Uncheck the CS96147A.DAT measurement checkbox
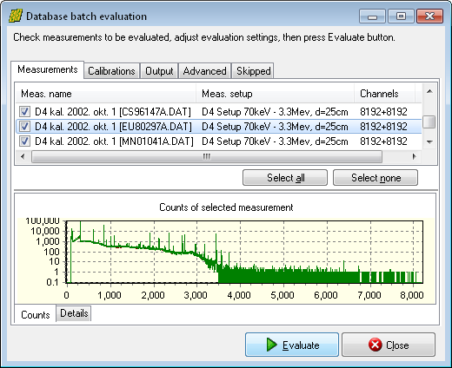 point(24,111)
